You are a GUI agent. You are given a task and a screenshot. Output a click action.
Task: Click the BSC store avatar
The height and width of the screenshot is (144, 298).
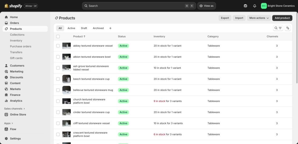[264, 6]
